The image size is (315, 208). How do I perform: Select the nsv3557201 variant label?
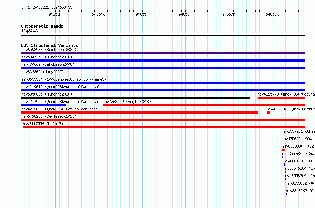click(298, 131)
